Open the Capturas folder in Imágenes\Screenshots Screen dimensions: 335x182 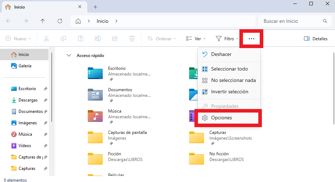[197, 137]
